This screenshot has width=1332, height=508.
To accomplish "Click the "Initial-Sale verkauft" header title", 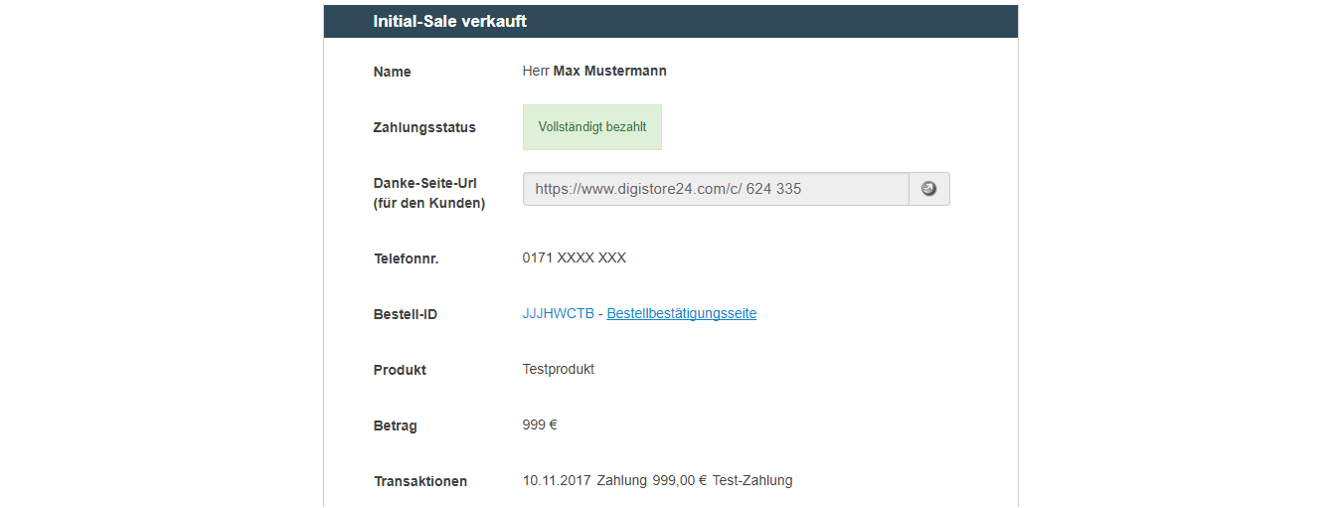I will 449,21.
